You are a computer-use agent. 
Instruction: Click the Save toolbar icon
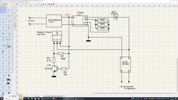(4, 4)
